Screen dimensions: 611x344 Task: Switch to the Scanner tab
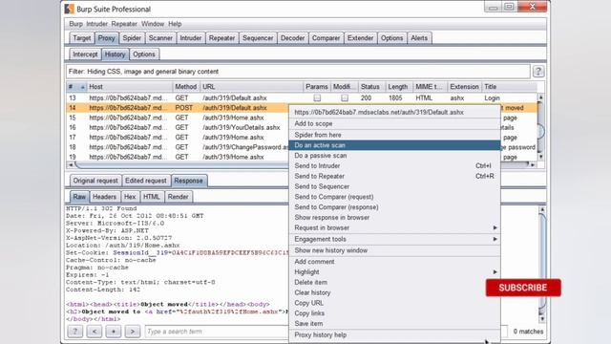coord(160,38)
